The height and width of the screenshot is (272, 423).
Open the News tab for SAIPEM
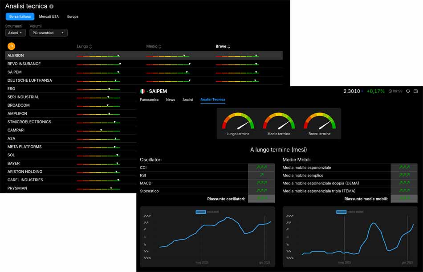pos(171,100)
